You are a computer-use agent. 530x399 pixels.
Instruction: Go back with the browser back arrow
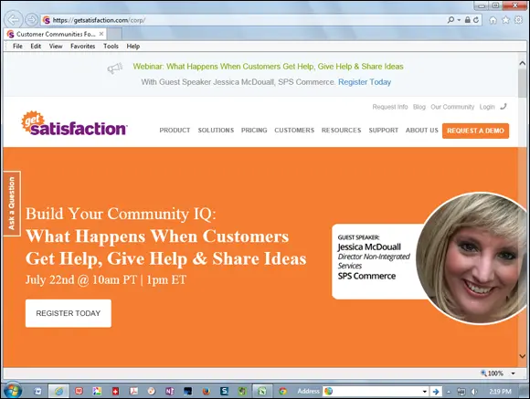pos(14,19)
